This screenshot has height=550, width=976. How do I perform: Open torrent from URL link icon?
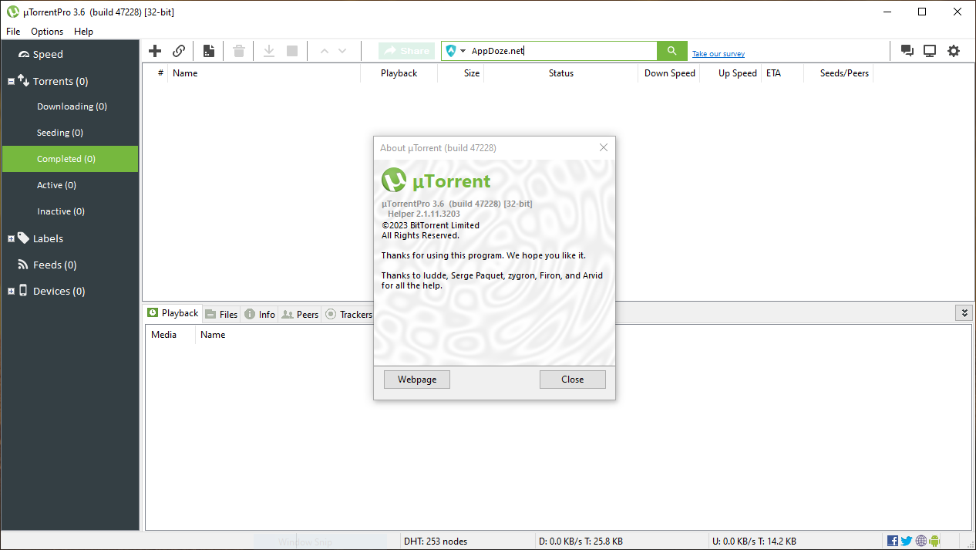click(179, 50)
